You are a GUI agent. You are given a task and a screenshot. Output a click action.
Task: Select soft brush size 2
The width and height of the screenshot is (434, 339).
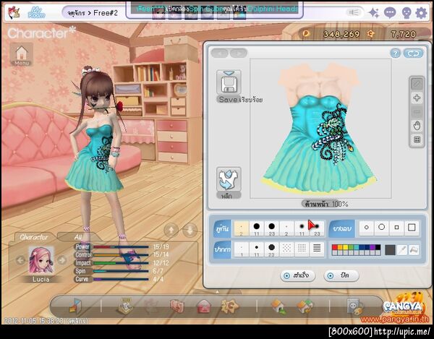pos(286,228)
